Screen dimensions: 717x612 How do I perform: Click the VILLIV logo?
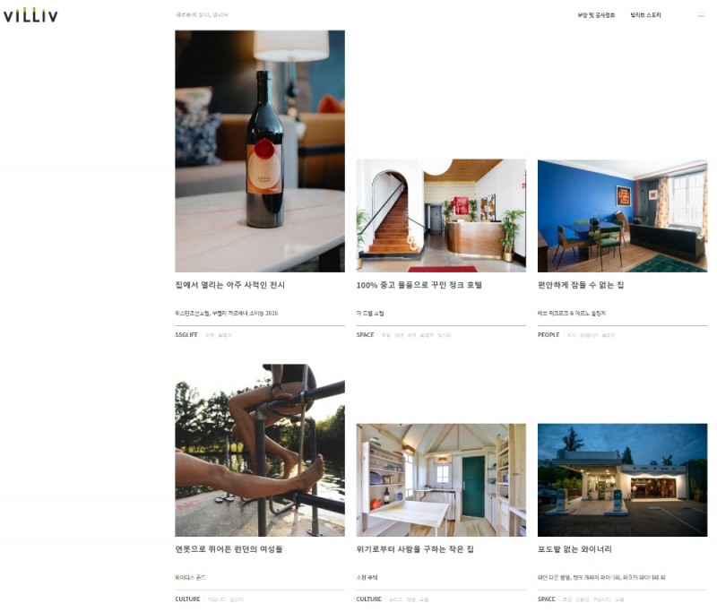30,15
